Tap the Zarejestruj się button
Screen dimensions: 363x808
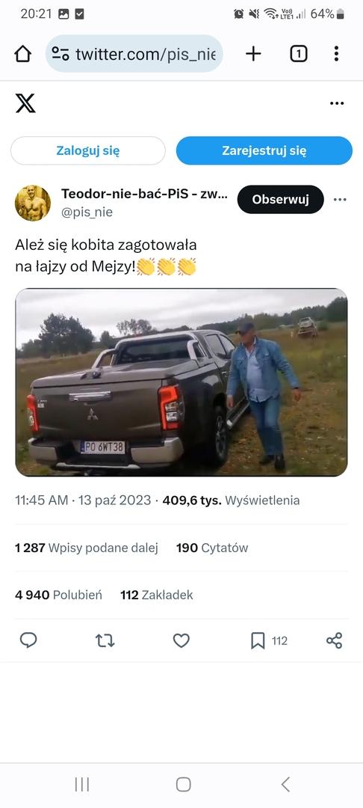[264, 150]
